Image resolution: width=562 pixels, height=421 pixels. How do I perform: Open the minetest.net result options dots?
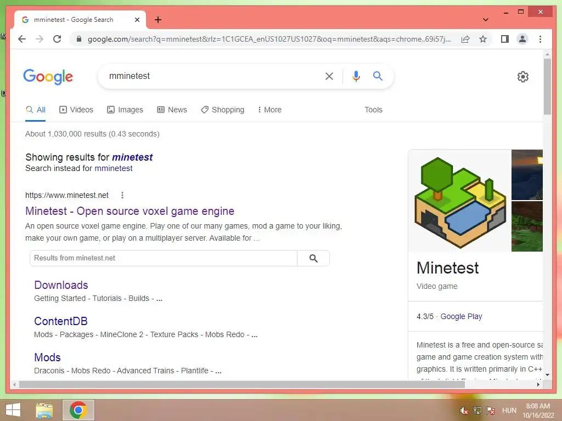[x=122, y=195]
